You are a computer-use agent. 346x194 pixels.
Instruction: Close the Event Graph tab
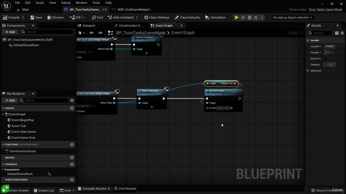182,25
